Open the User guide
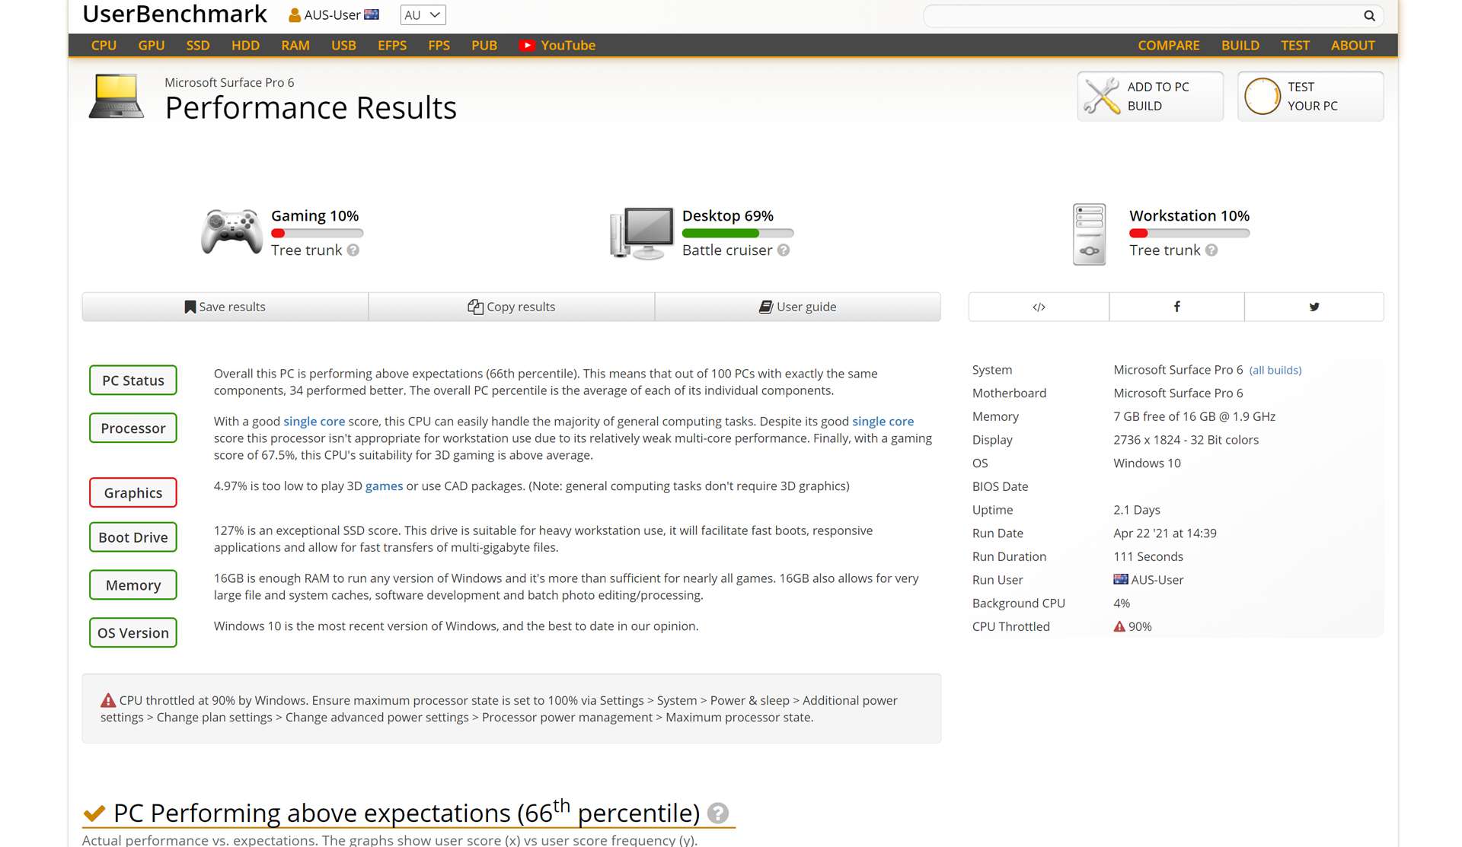This screenshot has height=847, width=1462. 798,307
